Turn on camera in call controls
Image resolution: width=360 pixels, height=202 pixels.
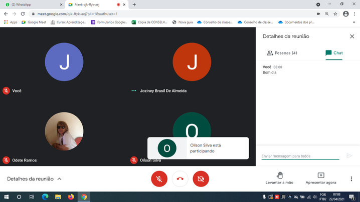click(x=201, y=178)
